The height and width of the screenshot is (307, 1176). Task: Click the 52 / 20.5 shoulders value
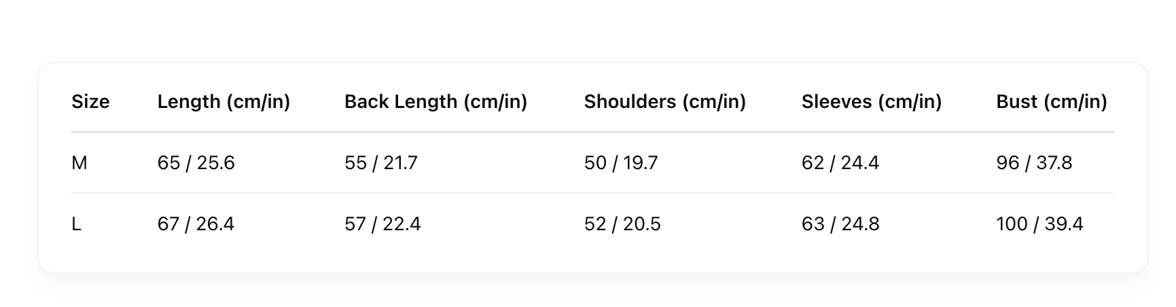pos(622,224)
